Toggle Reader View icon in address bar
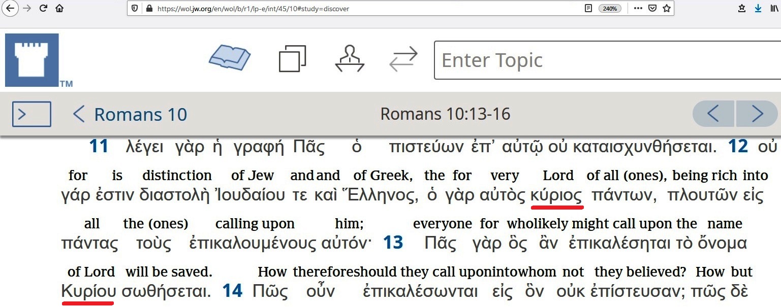Screen dimensions: 781x307 click(x=588, y=9)
